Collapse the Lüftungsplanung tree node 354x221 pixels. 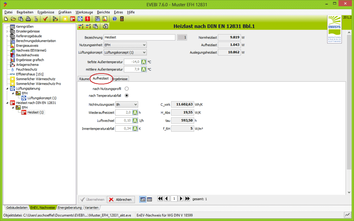click(x=8, y=88)
